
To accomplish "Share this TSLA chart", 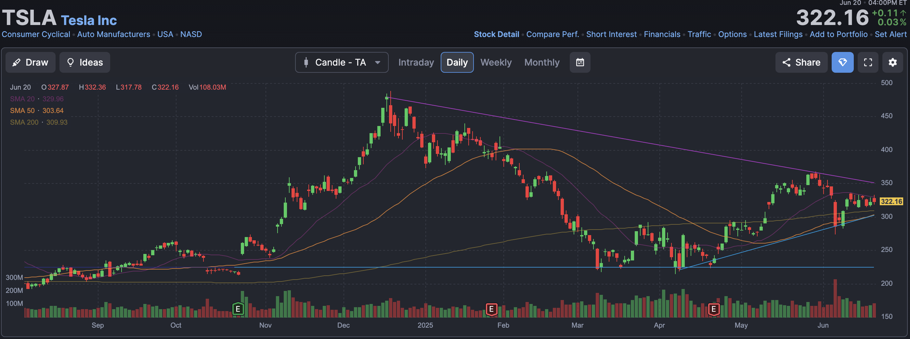I will [801, 62].
